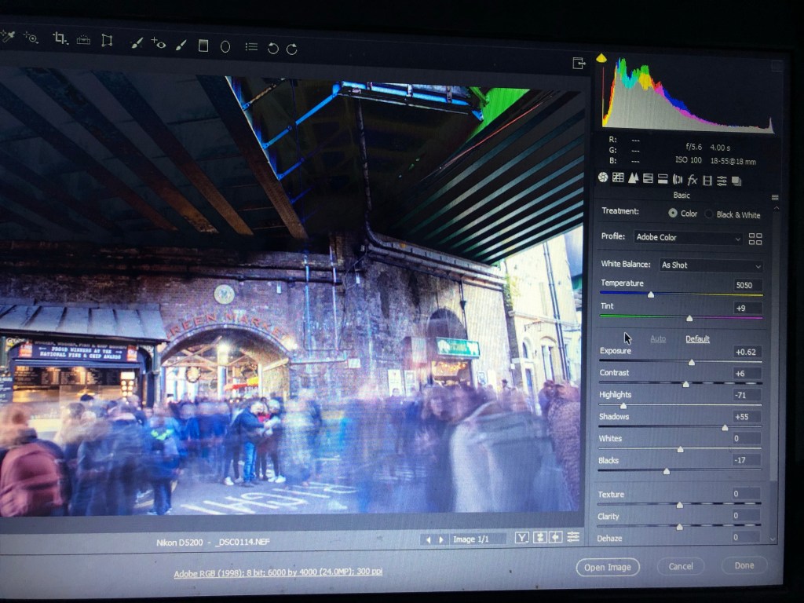Open the Effects (fx) panel
The width and height of the screenshot is (804, 603).
click(693, 180)
